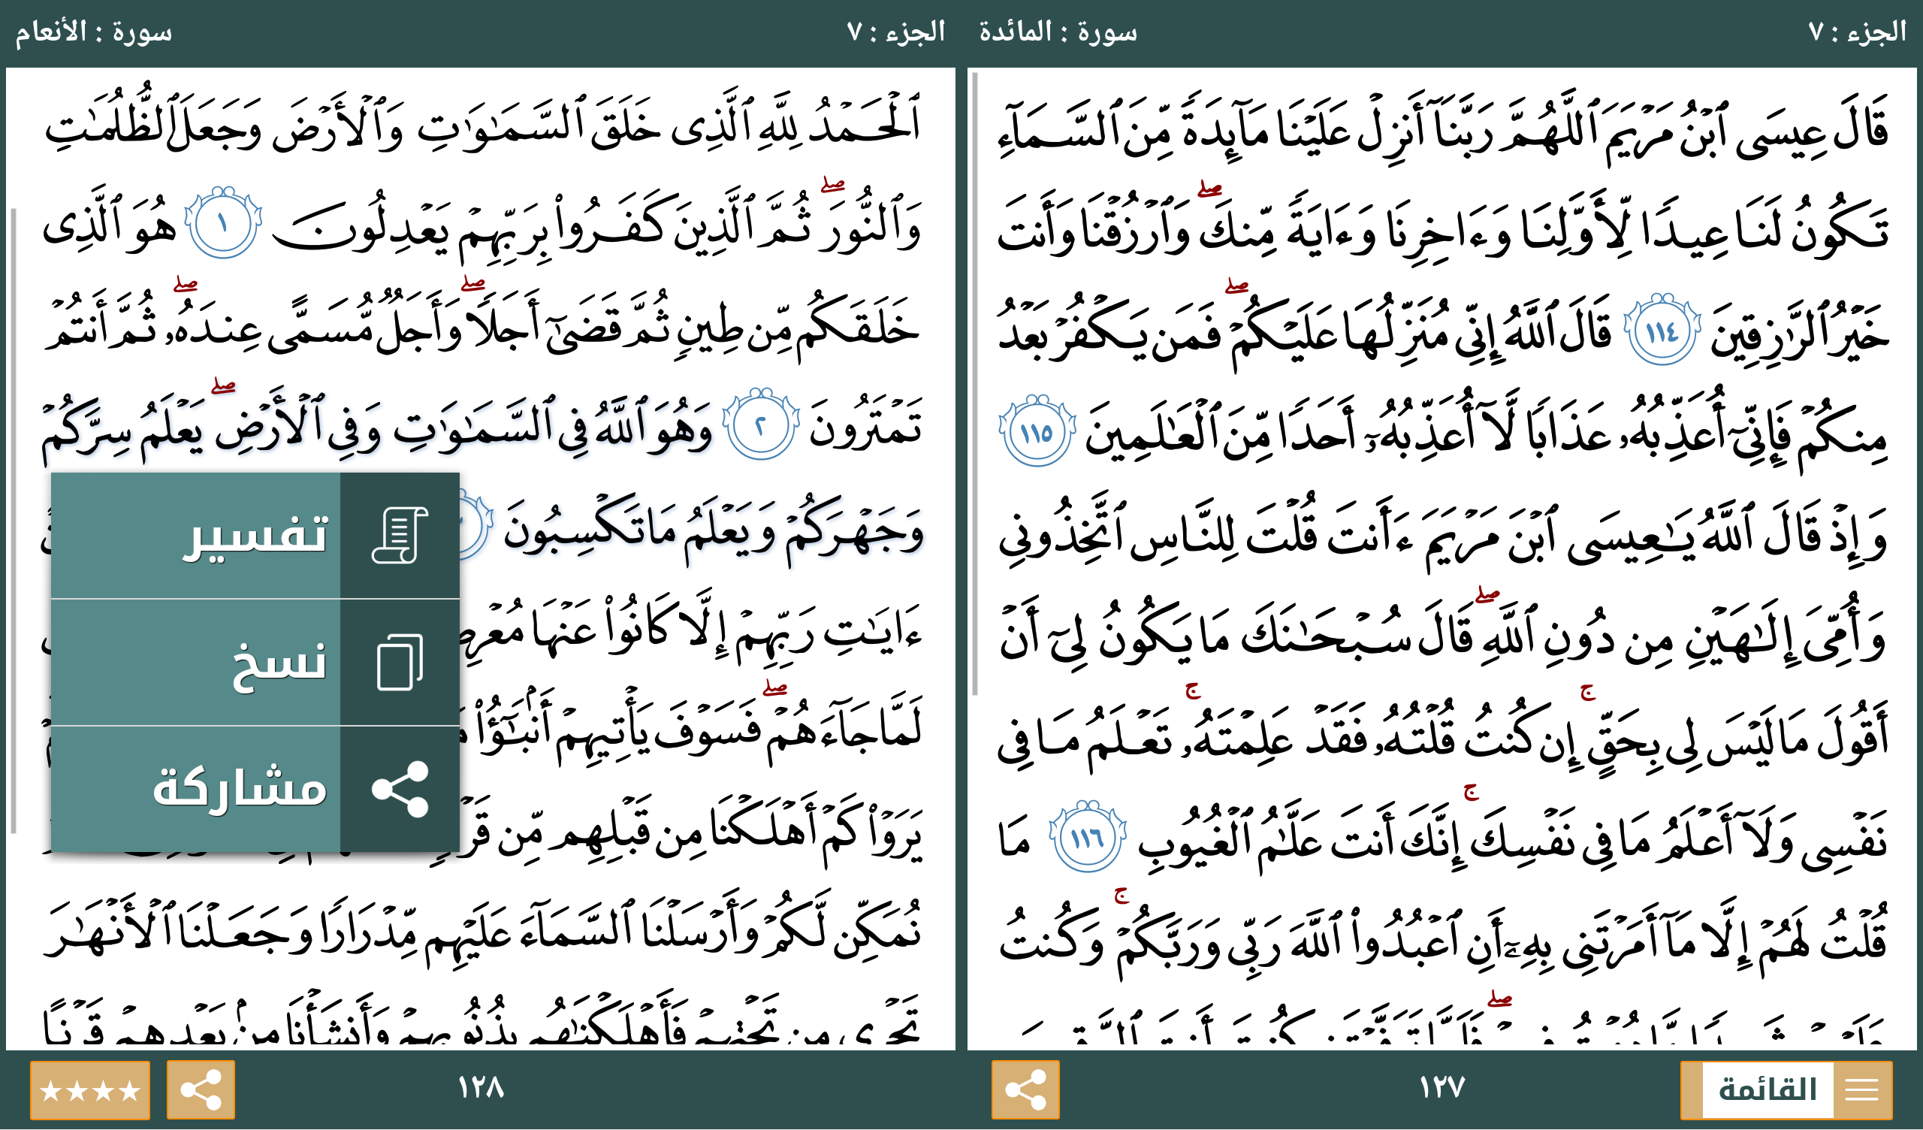Tap verse marker ١ in Al-An'am
The height and width of the screenshot is (1130, 1923).
(223, 223)
